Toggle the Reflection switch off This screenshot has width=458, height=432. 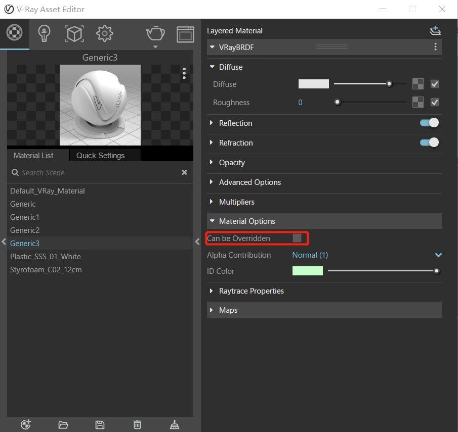pyautogui.click(x=429, y=123)
